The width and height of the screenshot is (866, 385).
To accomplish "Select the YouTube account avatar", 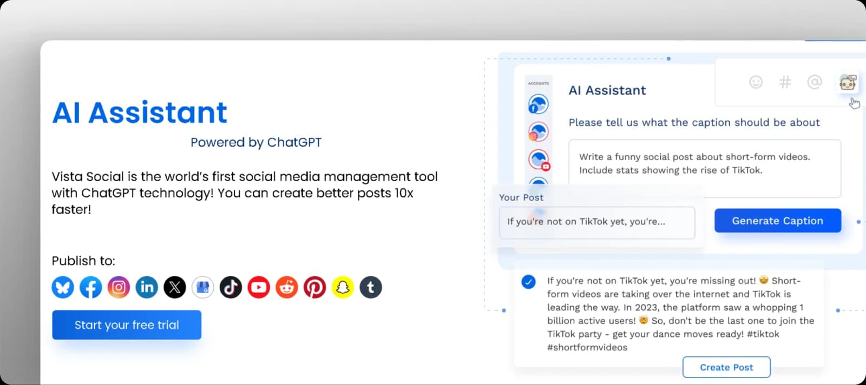I will click(x=539, y=160).
